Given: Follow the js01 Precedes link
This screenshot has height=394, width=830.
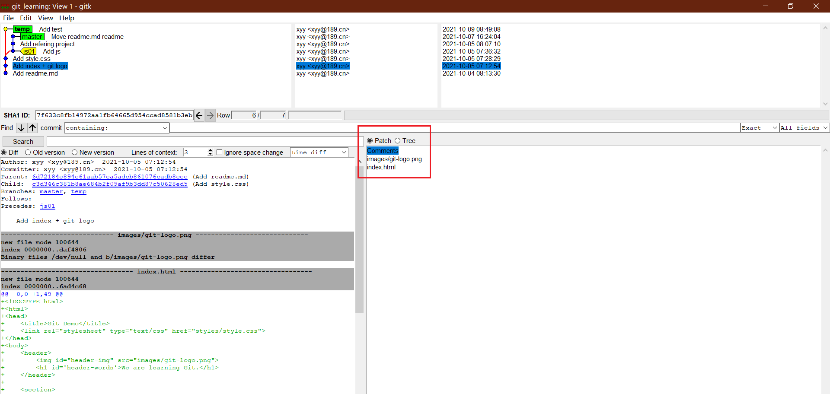Looking at the screenshot, I should tap(48, 206).
